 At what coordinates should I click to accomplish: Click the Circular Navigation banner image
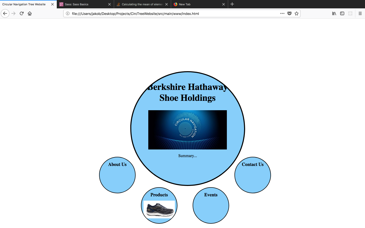point(188,130)
